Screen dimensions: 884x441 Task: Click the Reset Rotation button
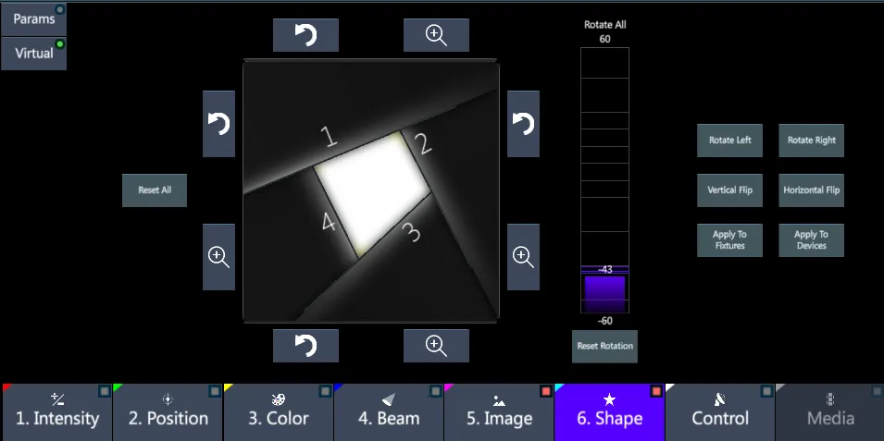(605, 347)
